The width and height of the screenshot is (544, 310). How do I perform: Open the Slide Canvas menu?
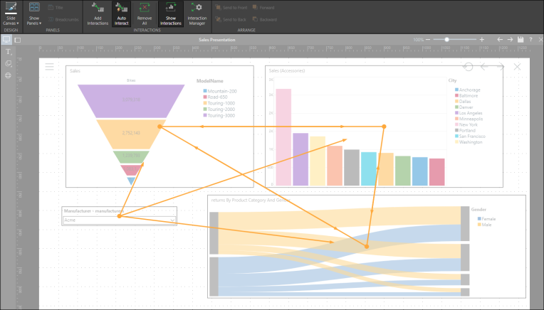11,14
